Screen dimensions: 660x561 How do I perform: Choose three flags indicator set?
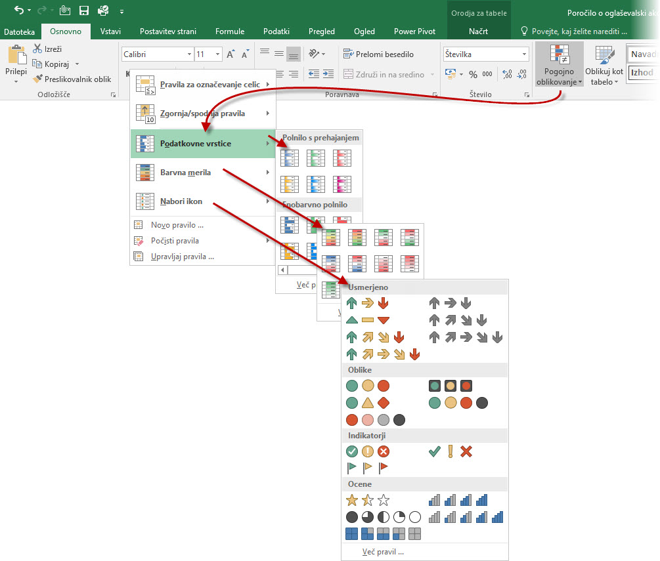point(368,467)
